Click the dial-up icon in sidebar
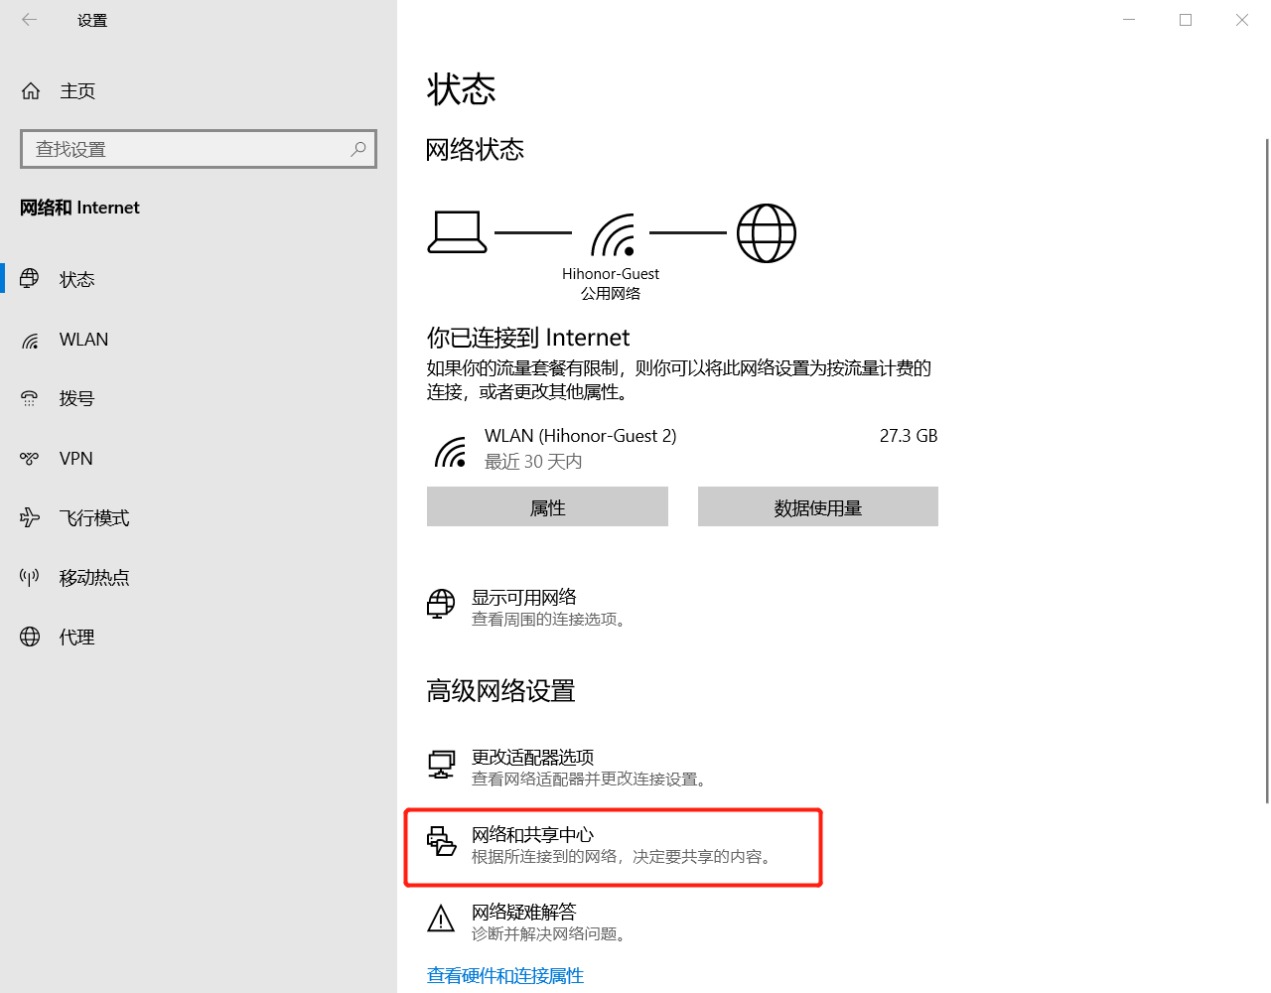 30,399
